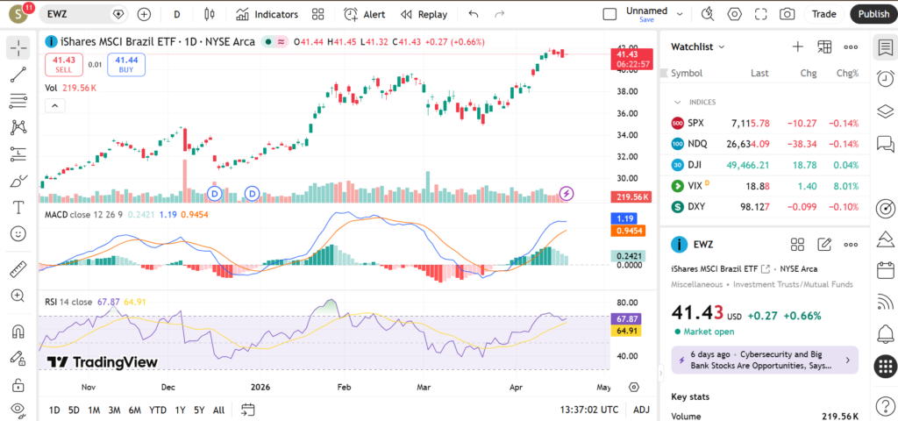Toggle the ADJ adjusted data button
Image resolution: width=898 pixels, height=421 pixels.
[x=642, y=410]
